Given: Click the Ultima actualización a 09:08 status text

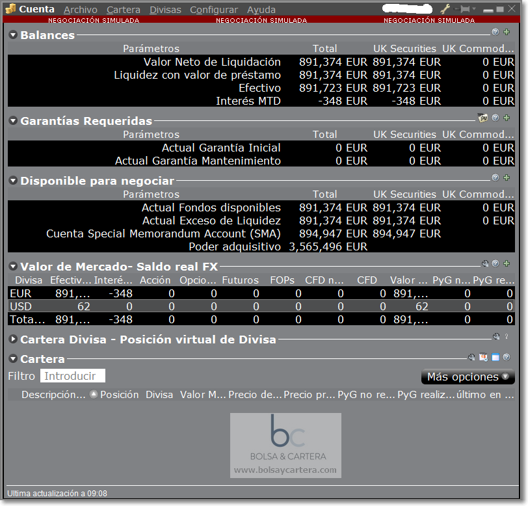Looking at the screenshot, I should [57, 493].
